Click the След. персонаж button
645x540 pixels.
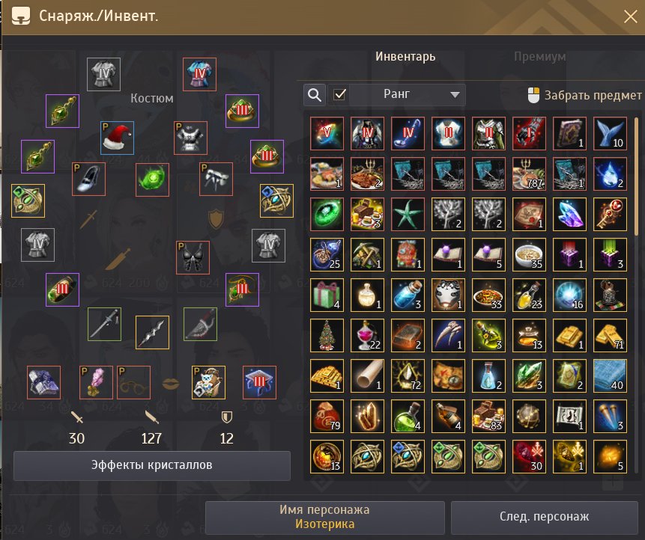click(544, 517)
